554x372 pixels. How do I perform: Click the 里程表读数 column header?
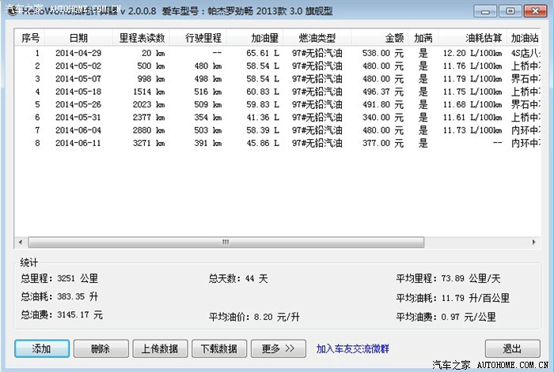142,38
